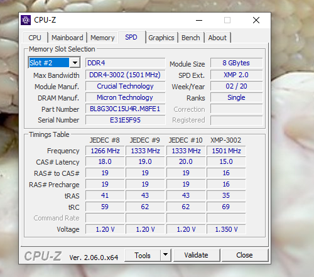
Task: Click empty Command Rate field under JEDEC #8
Action: coord(105,218)
